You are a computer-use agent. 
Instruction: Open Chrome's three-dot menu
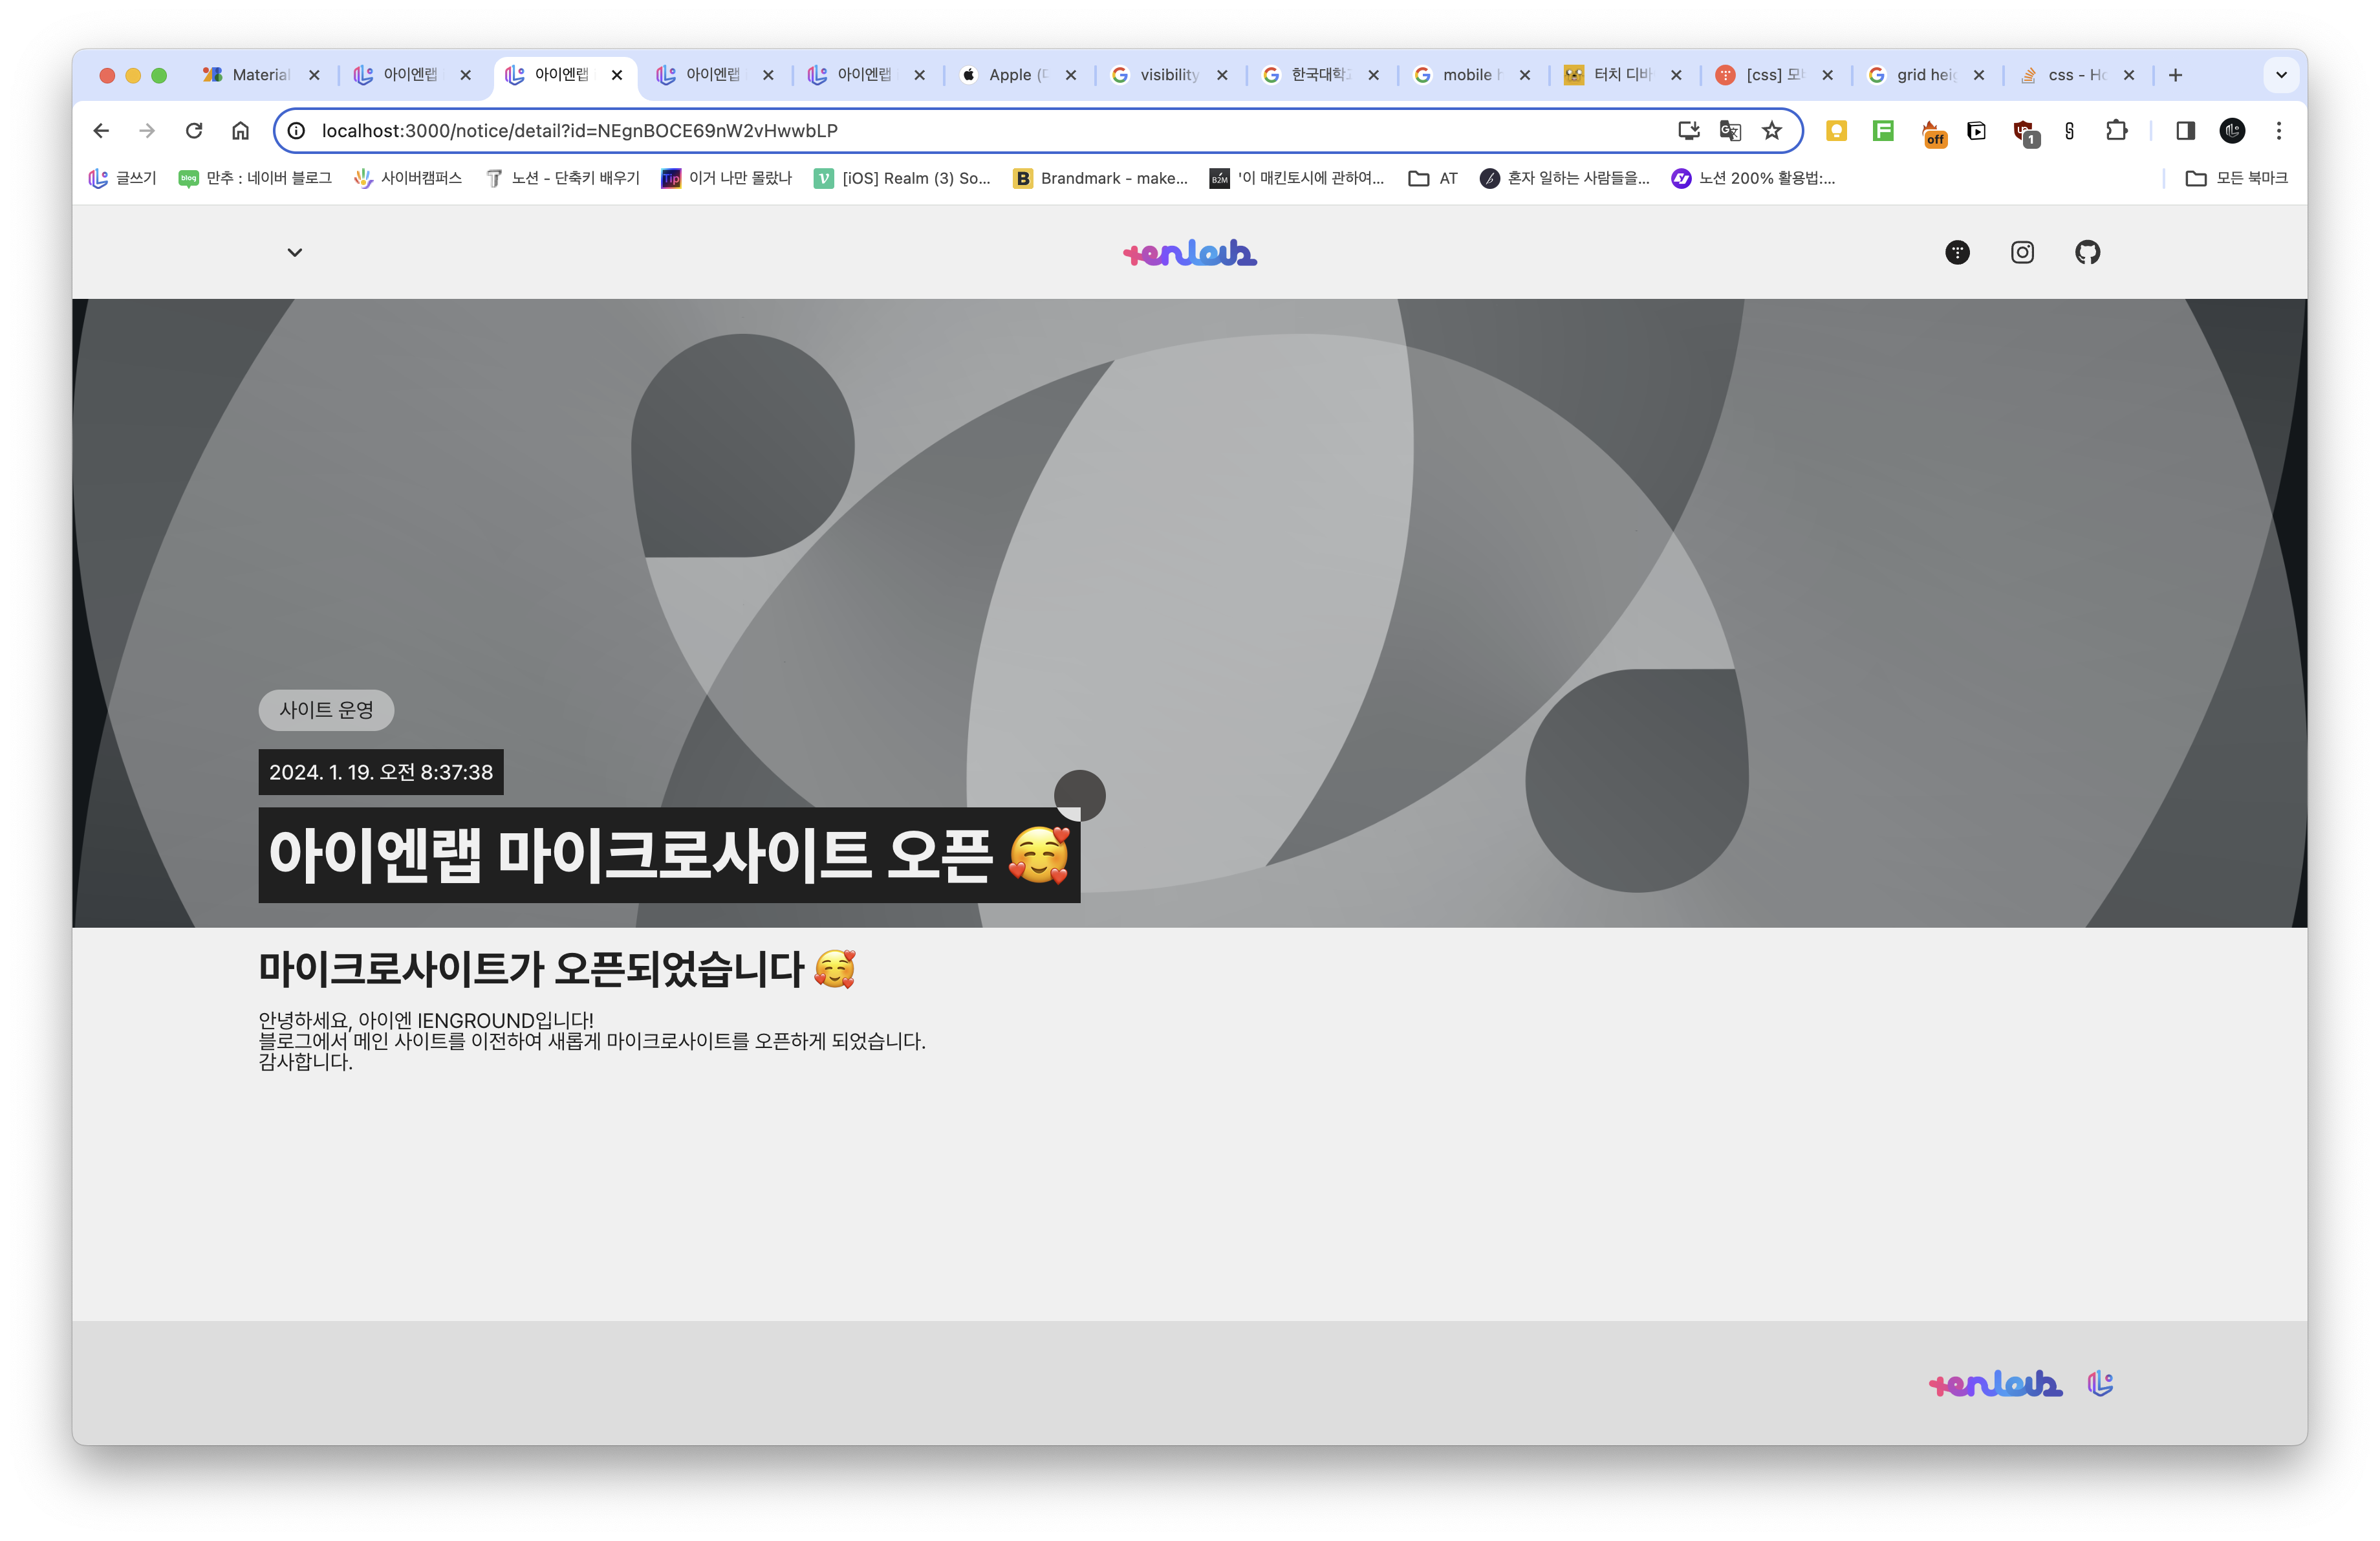pos(2279,131)
